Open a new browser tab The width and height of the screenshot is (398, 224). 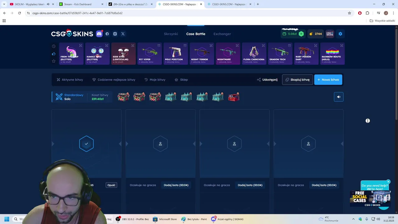pos(258,4)
